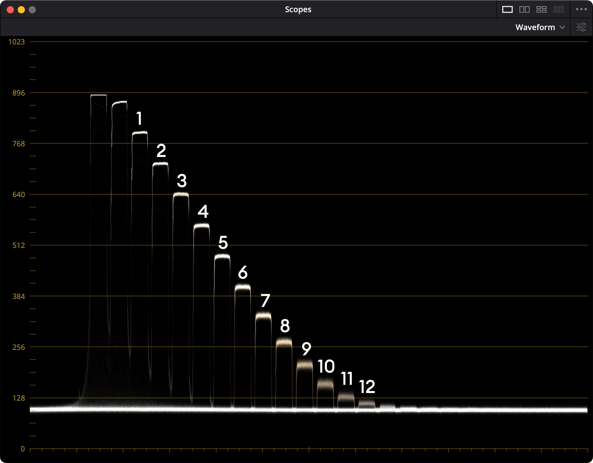Click the Scopes window title

(298, 9)
